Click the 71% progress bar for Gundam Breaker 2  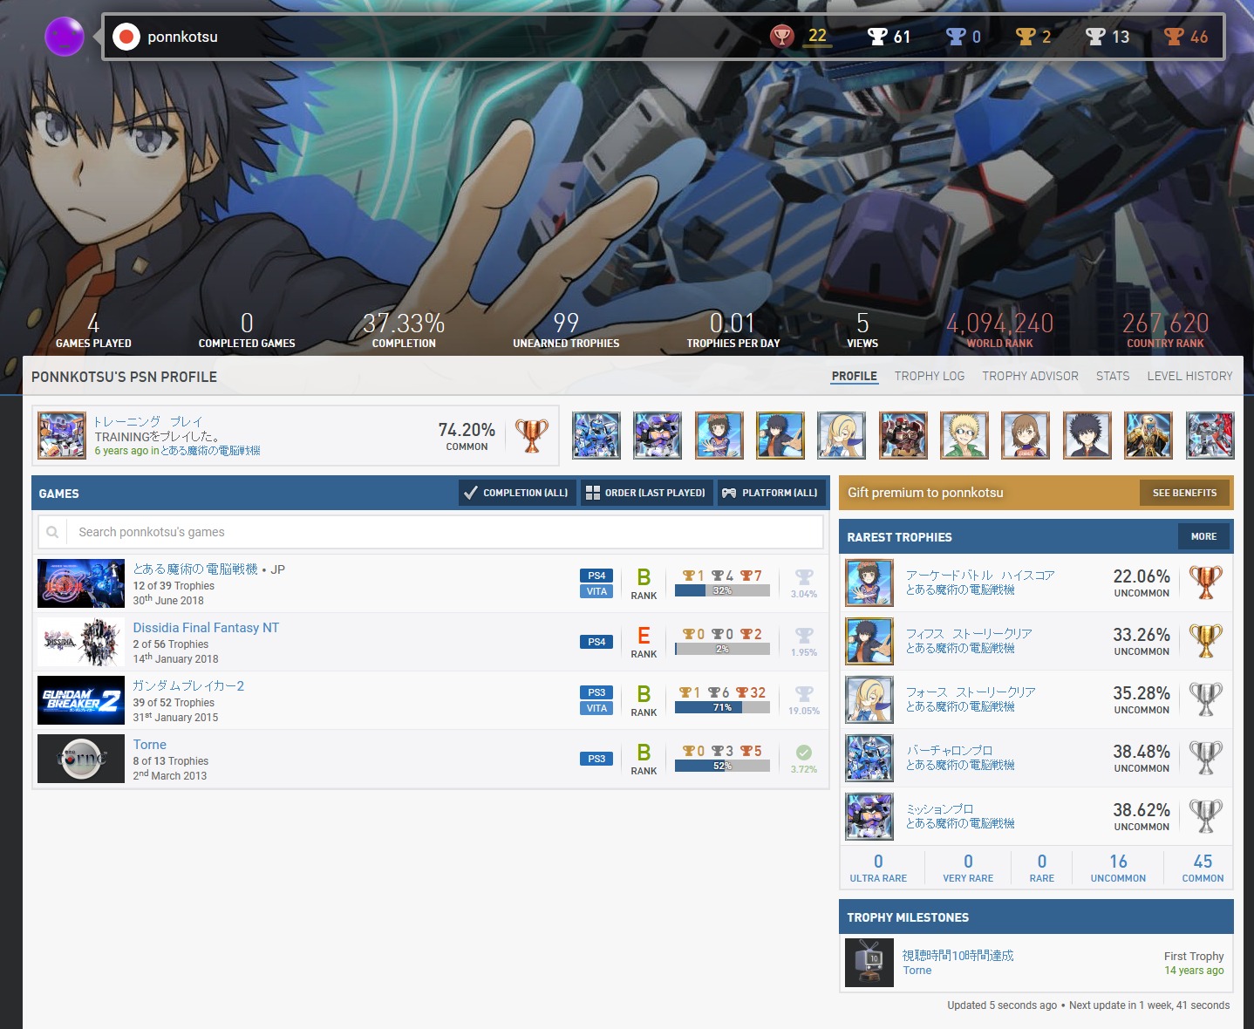pyautogui.click(x=722, y=707)
